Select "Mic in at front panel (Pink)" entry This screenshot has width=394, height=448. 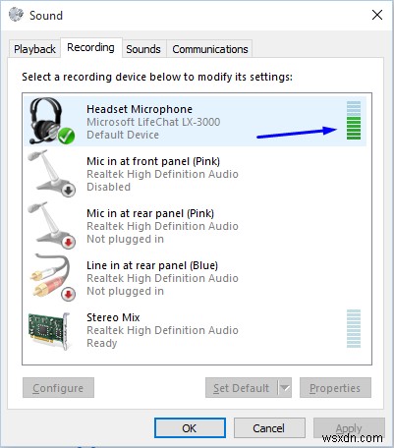coord(153,161)
